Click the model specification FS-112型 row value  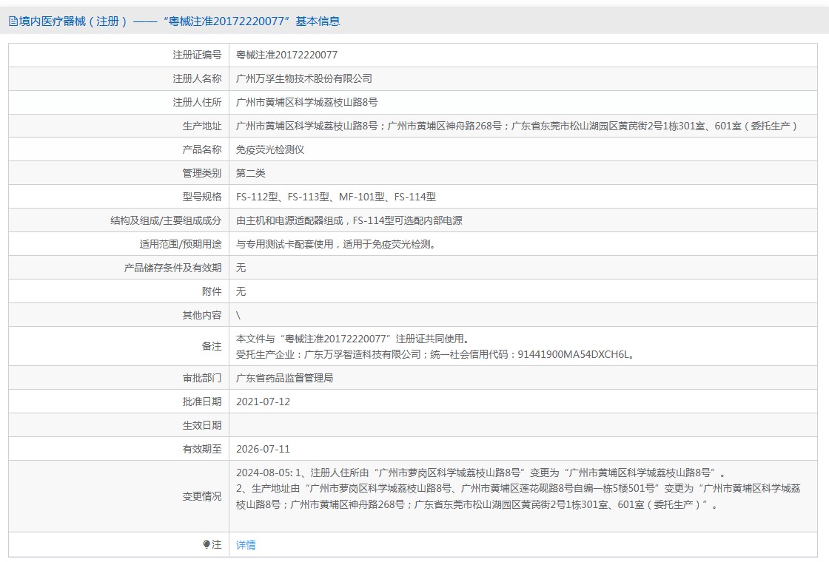click(335, 197)
